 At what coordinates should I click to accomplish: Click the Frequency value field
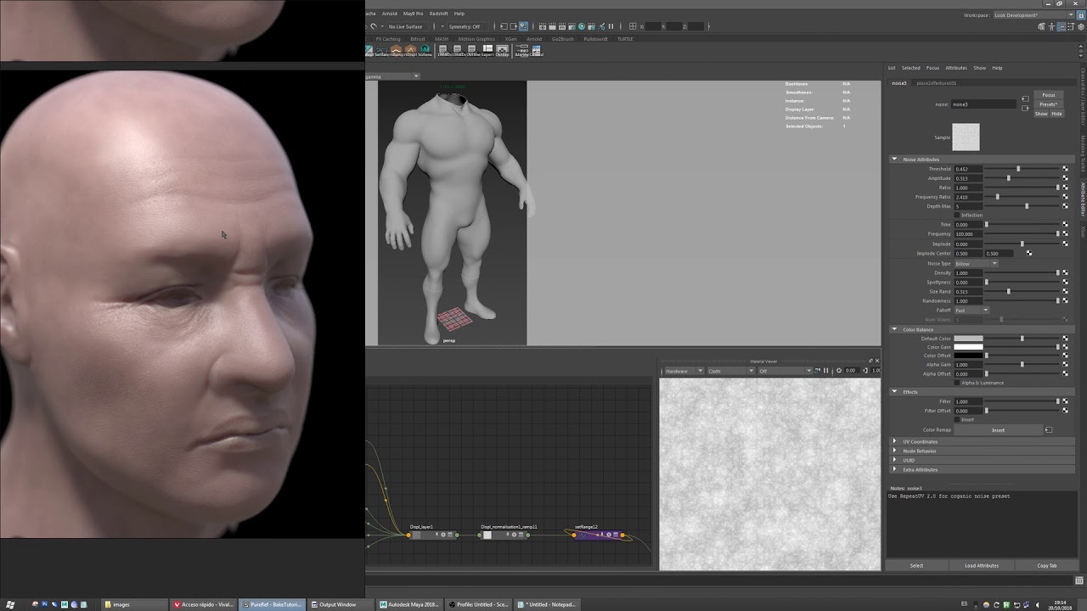[968, 234]
